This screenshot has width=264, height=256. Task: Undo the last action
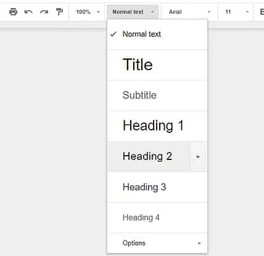tap(28, 12)
